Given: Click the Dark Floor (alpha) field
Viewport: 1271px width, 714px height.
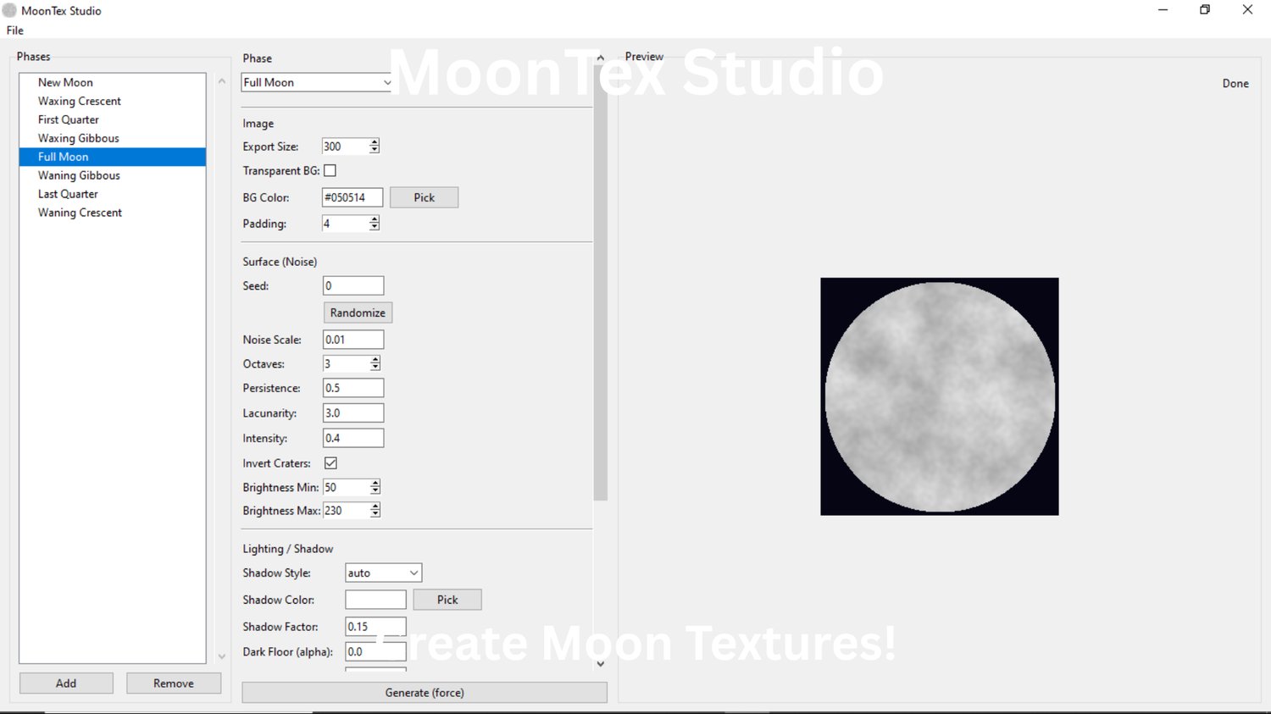Looking at the screenshot, I should [x=375, y=652].
